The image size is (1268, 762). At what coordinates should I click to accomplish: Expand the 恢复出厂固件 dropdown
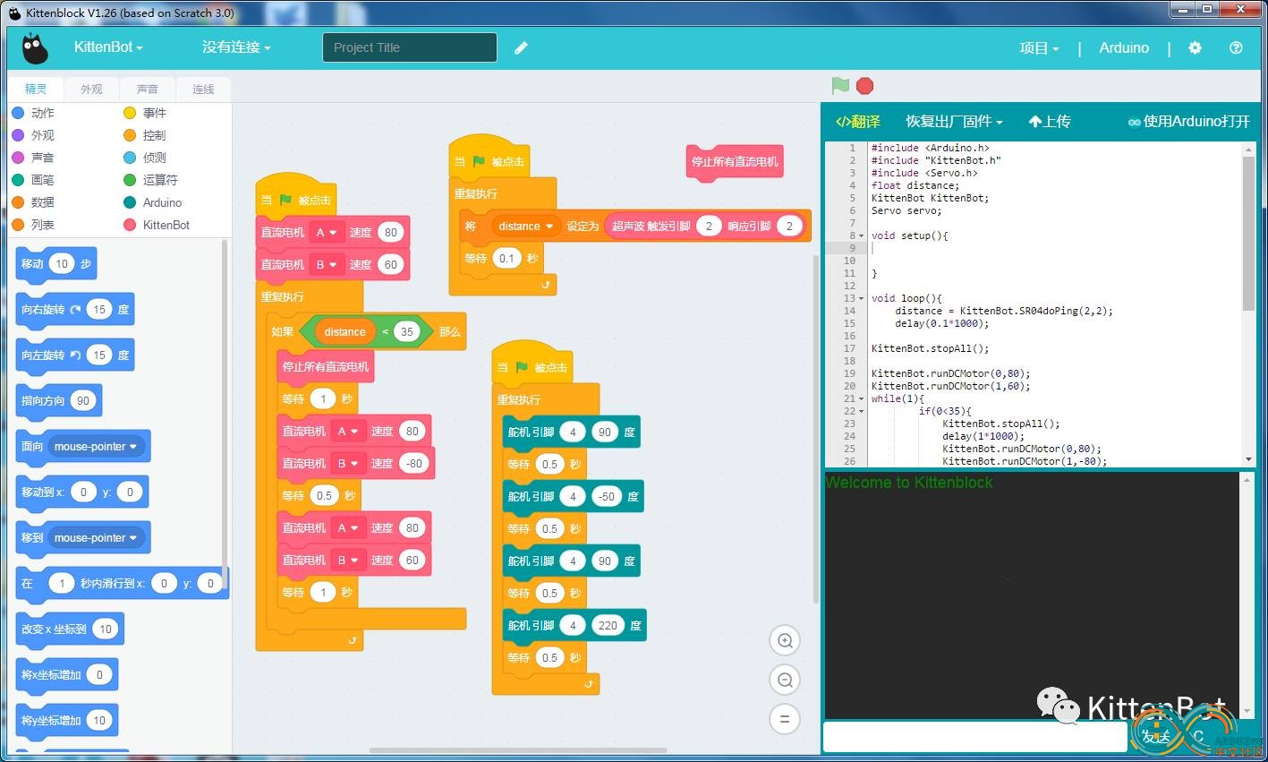(x=954, y=122)
